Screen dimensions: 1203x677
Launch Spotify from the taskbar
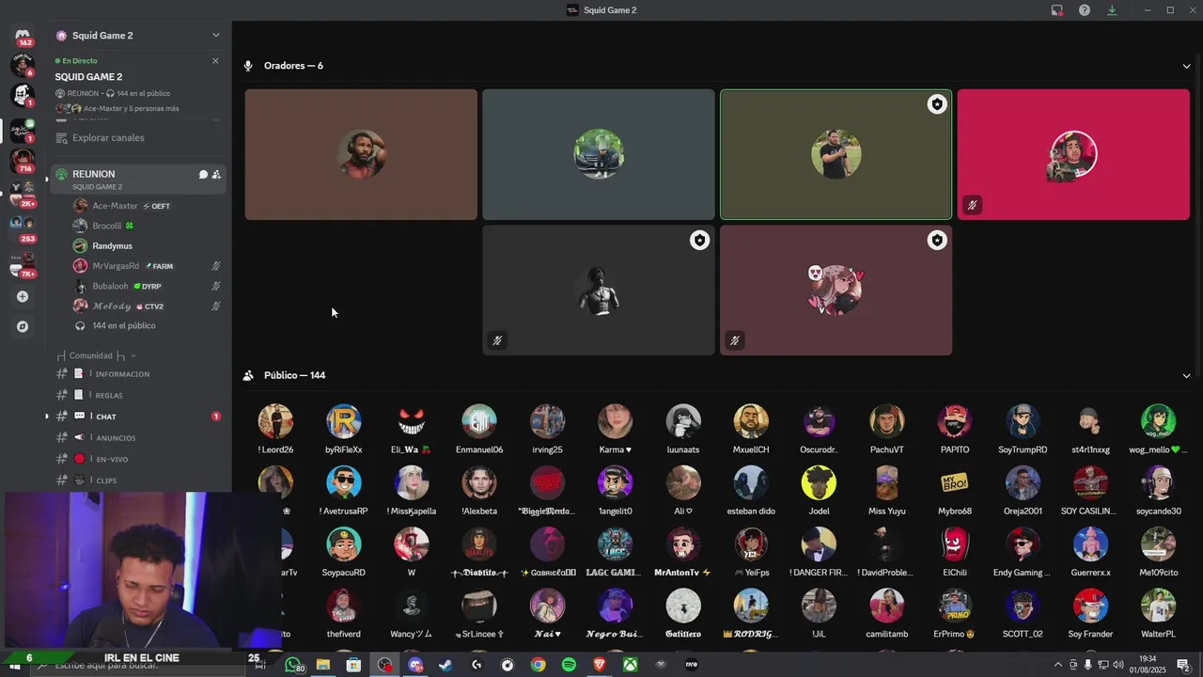(569, 665)
